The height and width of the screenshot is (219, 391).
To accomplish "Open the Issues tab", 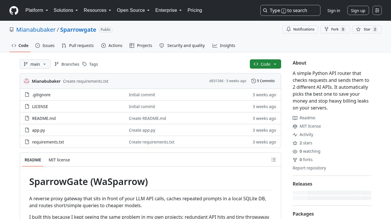I will pyautogui.click(x=45, y=46).
